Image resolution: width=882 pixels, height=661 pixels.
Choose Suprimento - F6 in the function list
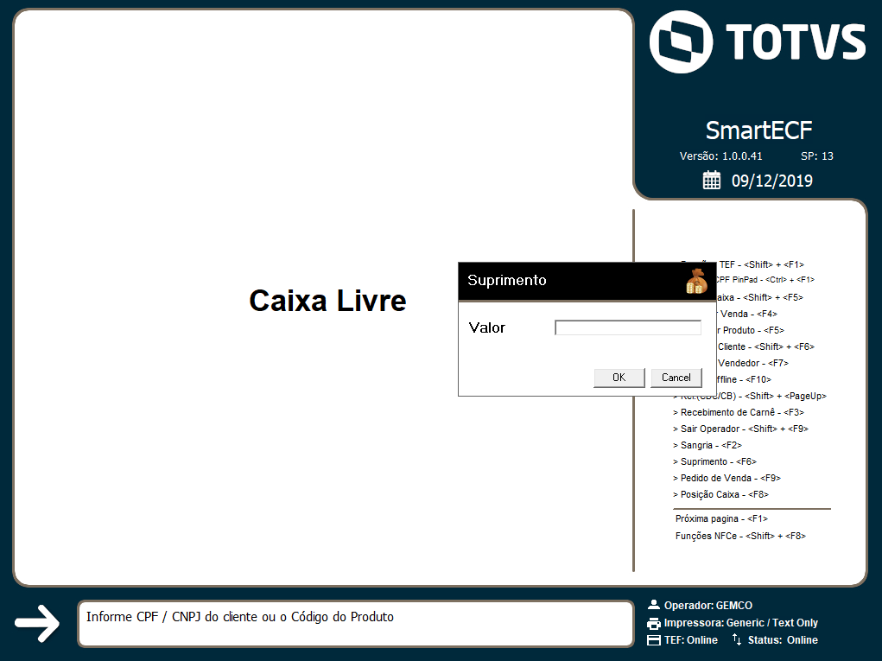715,461
